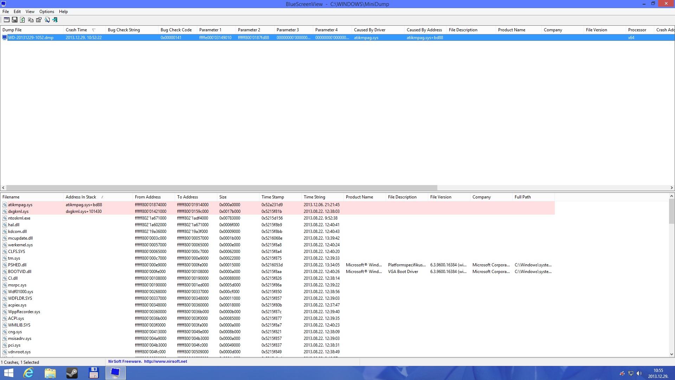
Task: Open Find using the magnifier toolbar icon
Action: coord(47,20)
